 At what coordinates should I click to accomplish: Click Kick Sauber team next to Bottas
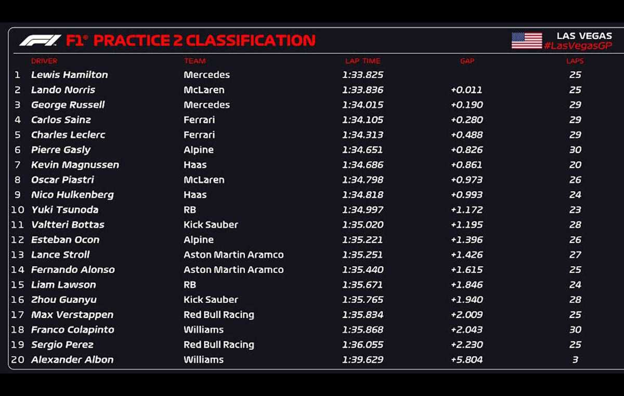211,225
